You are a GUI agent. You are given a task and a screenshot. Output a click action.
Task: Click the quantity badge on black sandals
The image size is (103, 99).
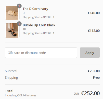[19, 24]
